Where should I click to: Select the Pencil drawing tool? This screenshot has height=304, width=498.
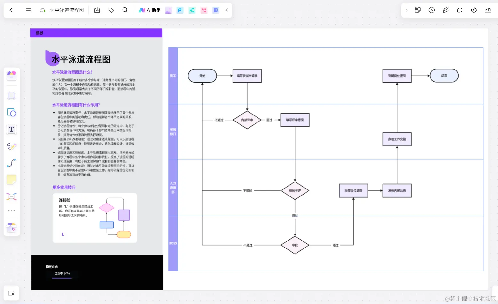coord(11,146)
